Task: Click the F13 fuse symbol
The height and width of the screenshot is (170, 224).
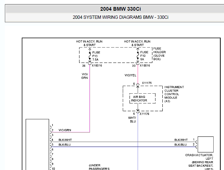Action: [x=90, y=55]
